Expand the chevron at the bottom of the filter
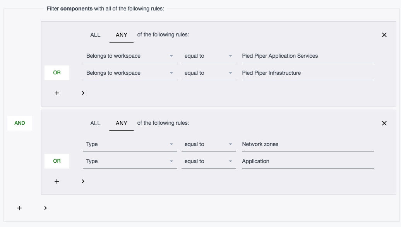The width and height of the screenshot is (401, 227). click(x=45, y=208)
